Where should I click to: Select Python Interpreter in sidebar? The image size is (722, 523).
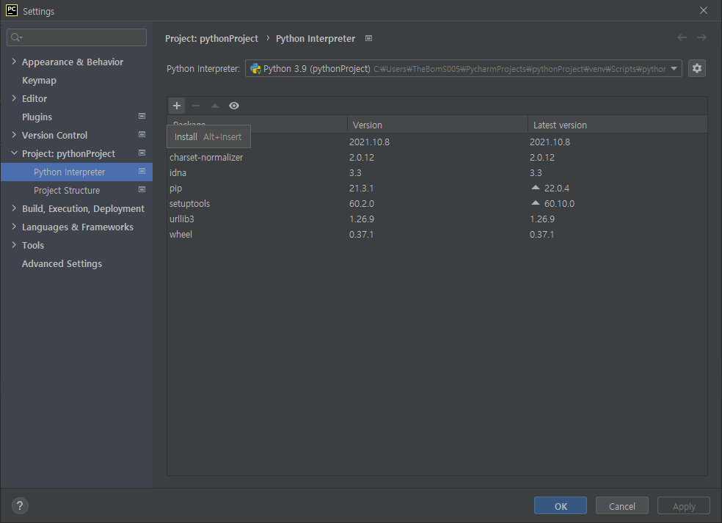point(76,172)
